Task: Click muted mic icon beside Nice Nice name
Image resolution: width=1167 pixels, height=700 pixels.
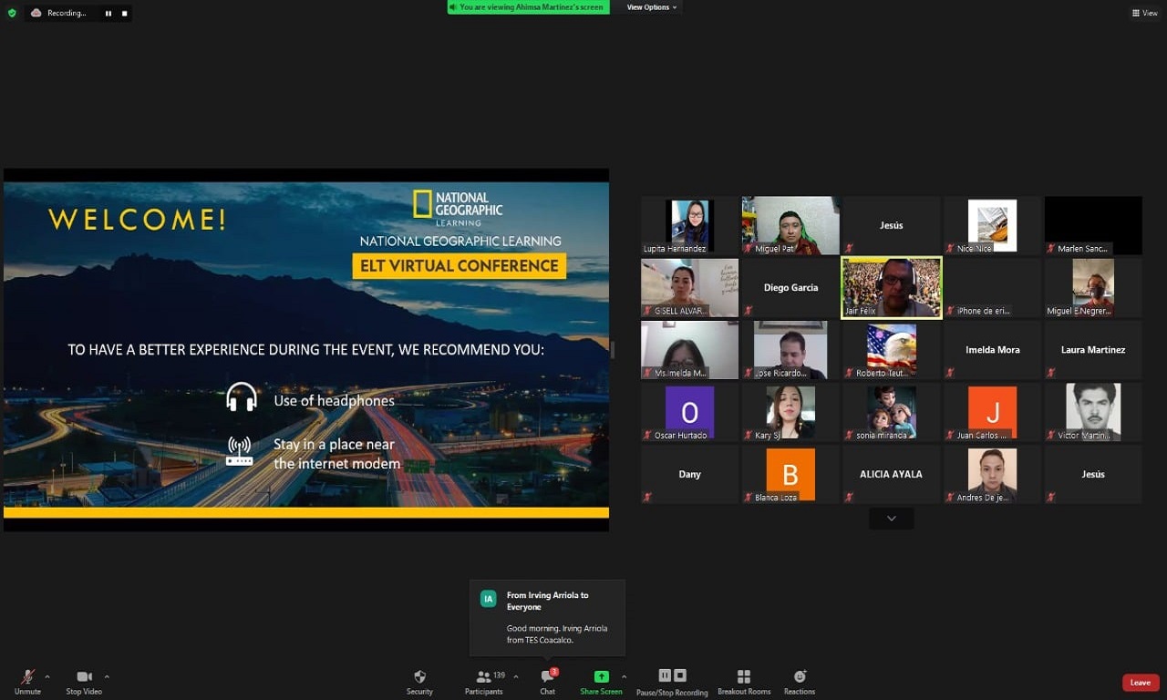Action: pyautogui.click(x=950, y=249)
